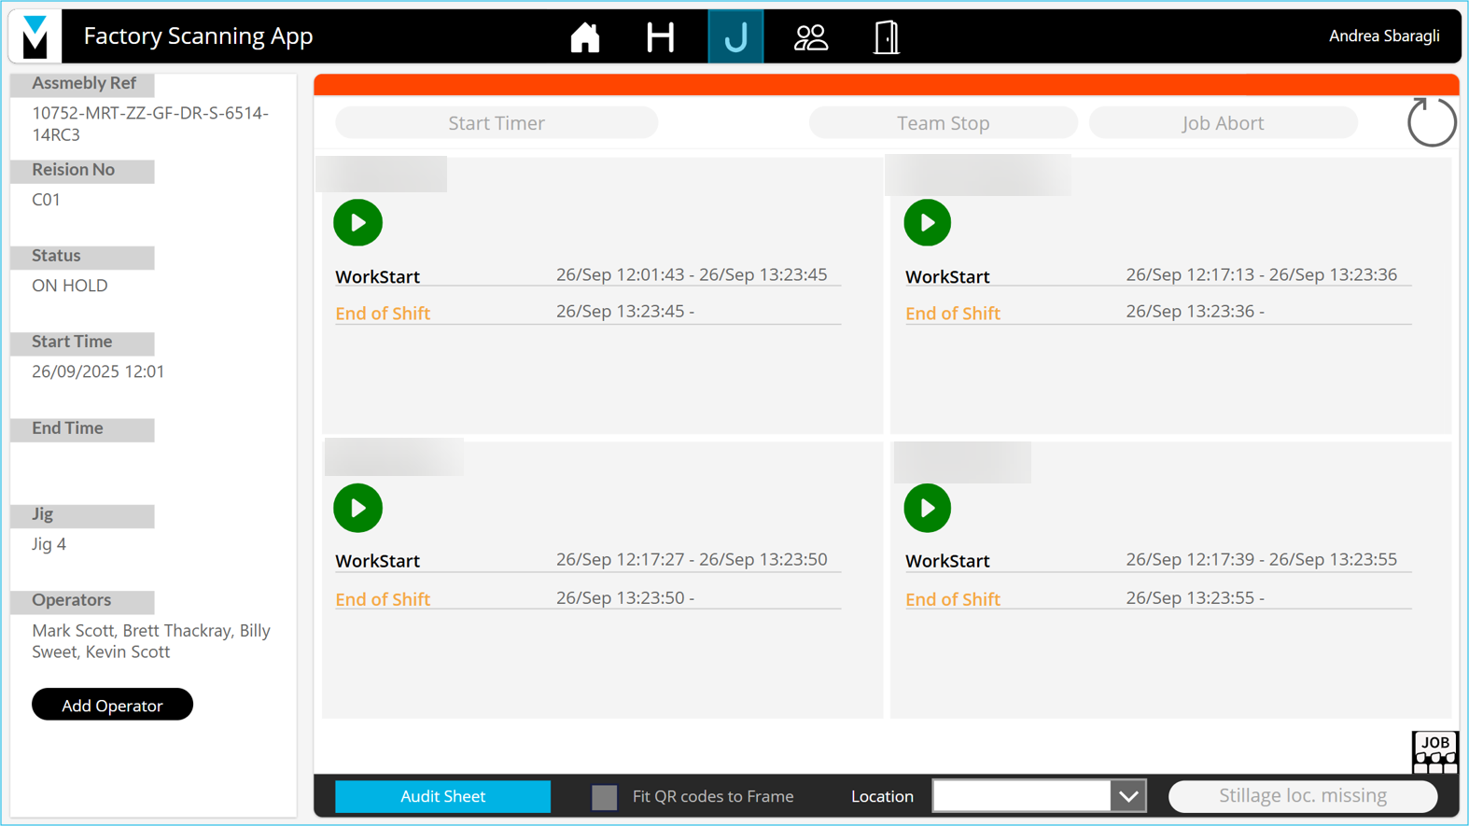The width and height of the screenshot is (1469, 826).
Task: Open the Audit Sheet
Action: click(442, 796)
